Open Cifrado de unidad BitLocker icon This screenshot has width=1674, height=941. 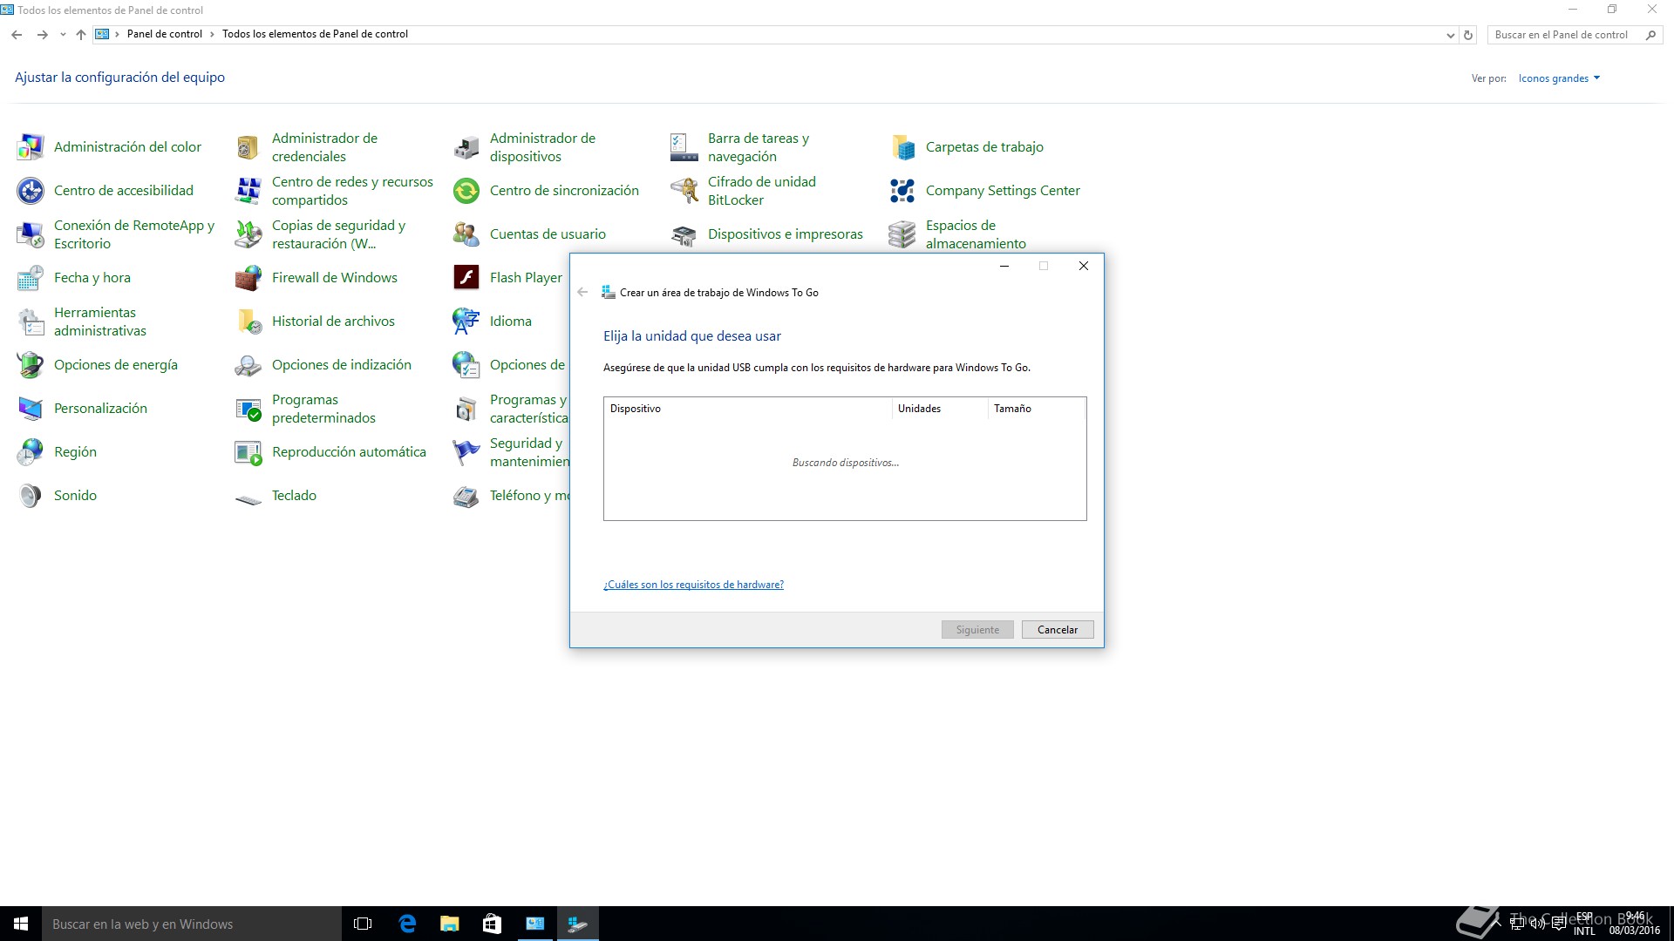point(684,191)
